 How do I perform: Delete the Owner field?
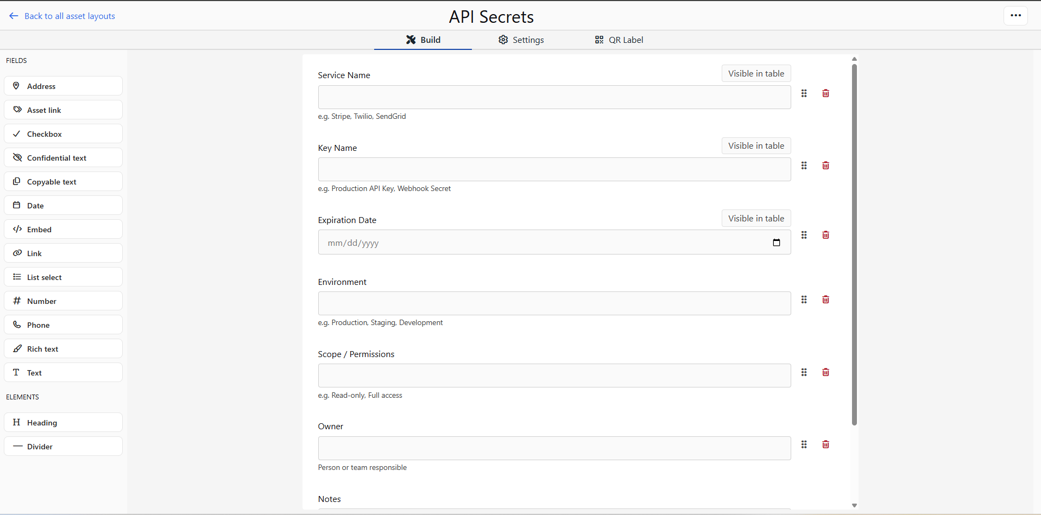click(825, 444)
